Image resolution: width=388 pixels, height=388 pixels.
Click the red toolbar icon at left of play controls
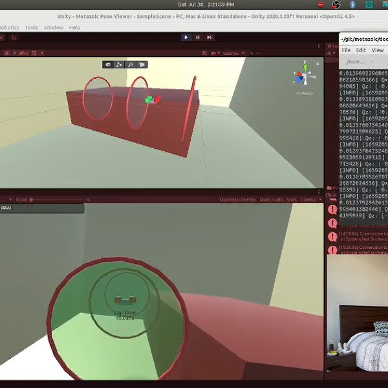coord(14,38)
